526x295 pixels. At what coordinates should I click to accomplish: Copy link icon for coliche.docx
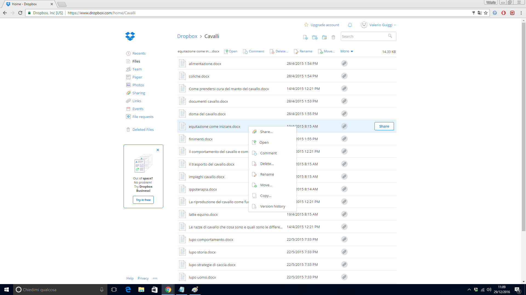pos(344,76)
